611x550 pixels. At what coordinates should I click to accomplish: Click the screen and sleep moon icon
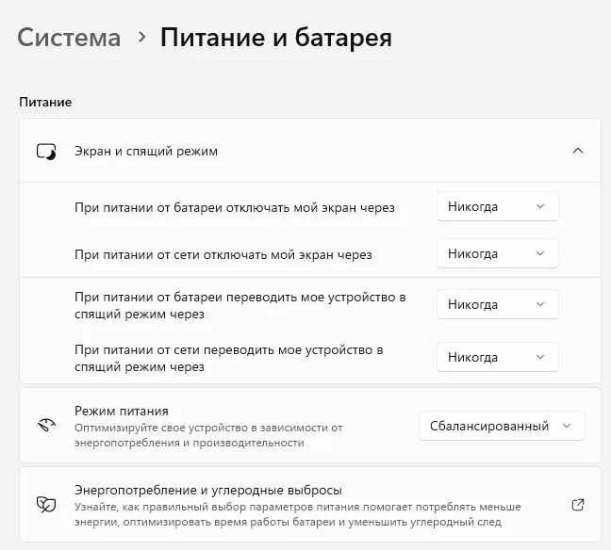46,151
